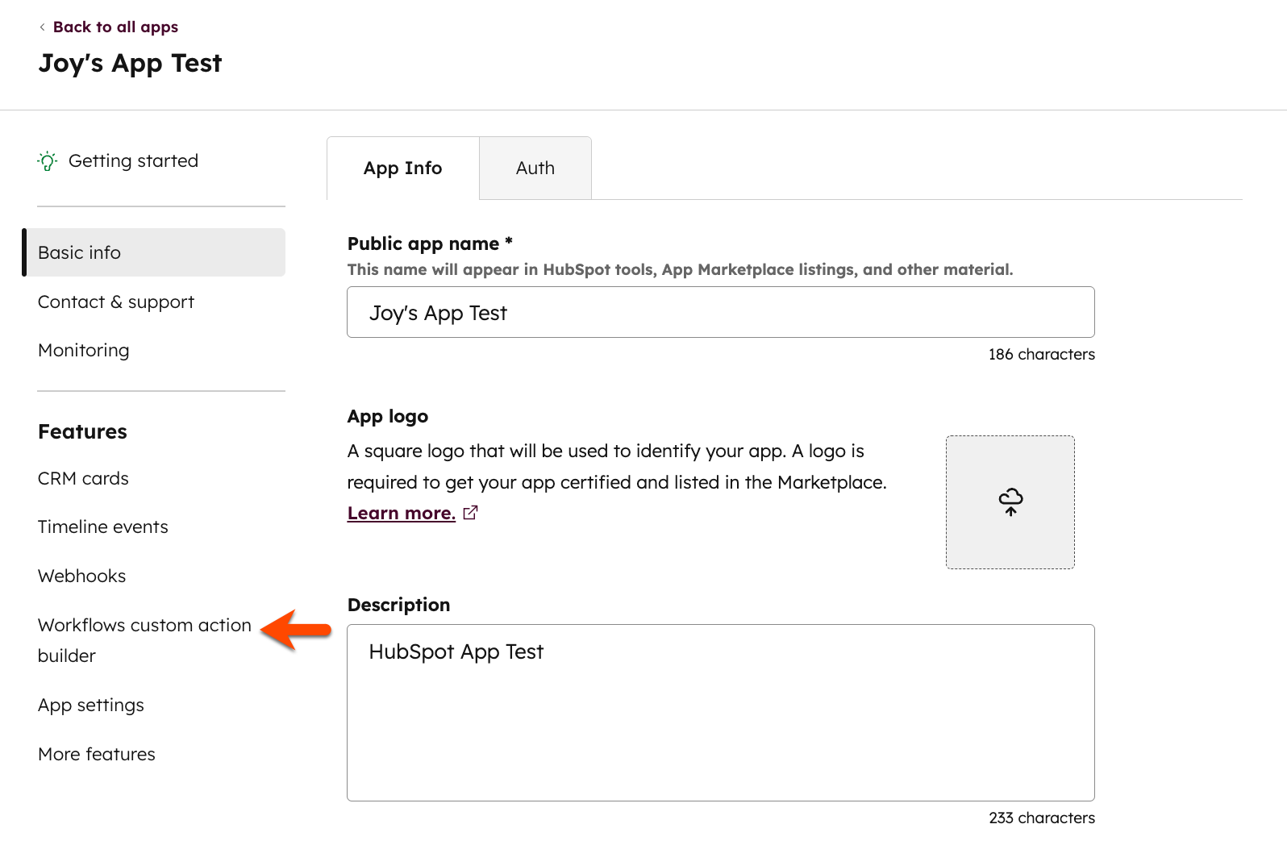Navigate to App settings
Image resolution: width=1287 pixels, height=845 pixels.
(91, 706)
